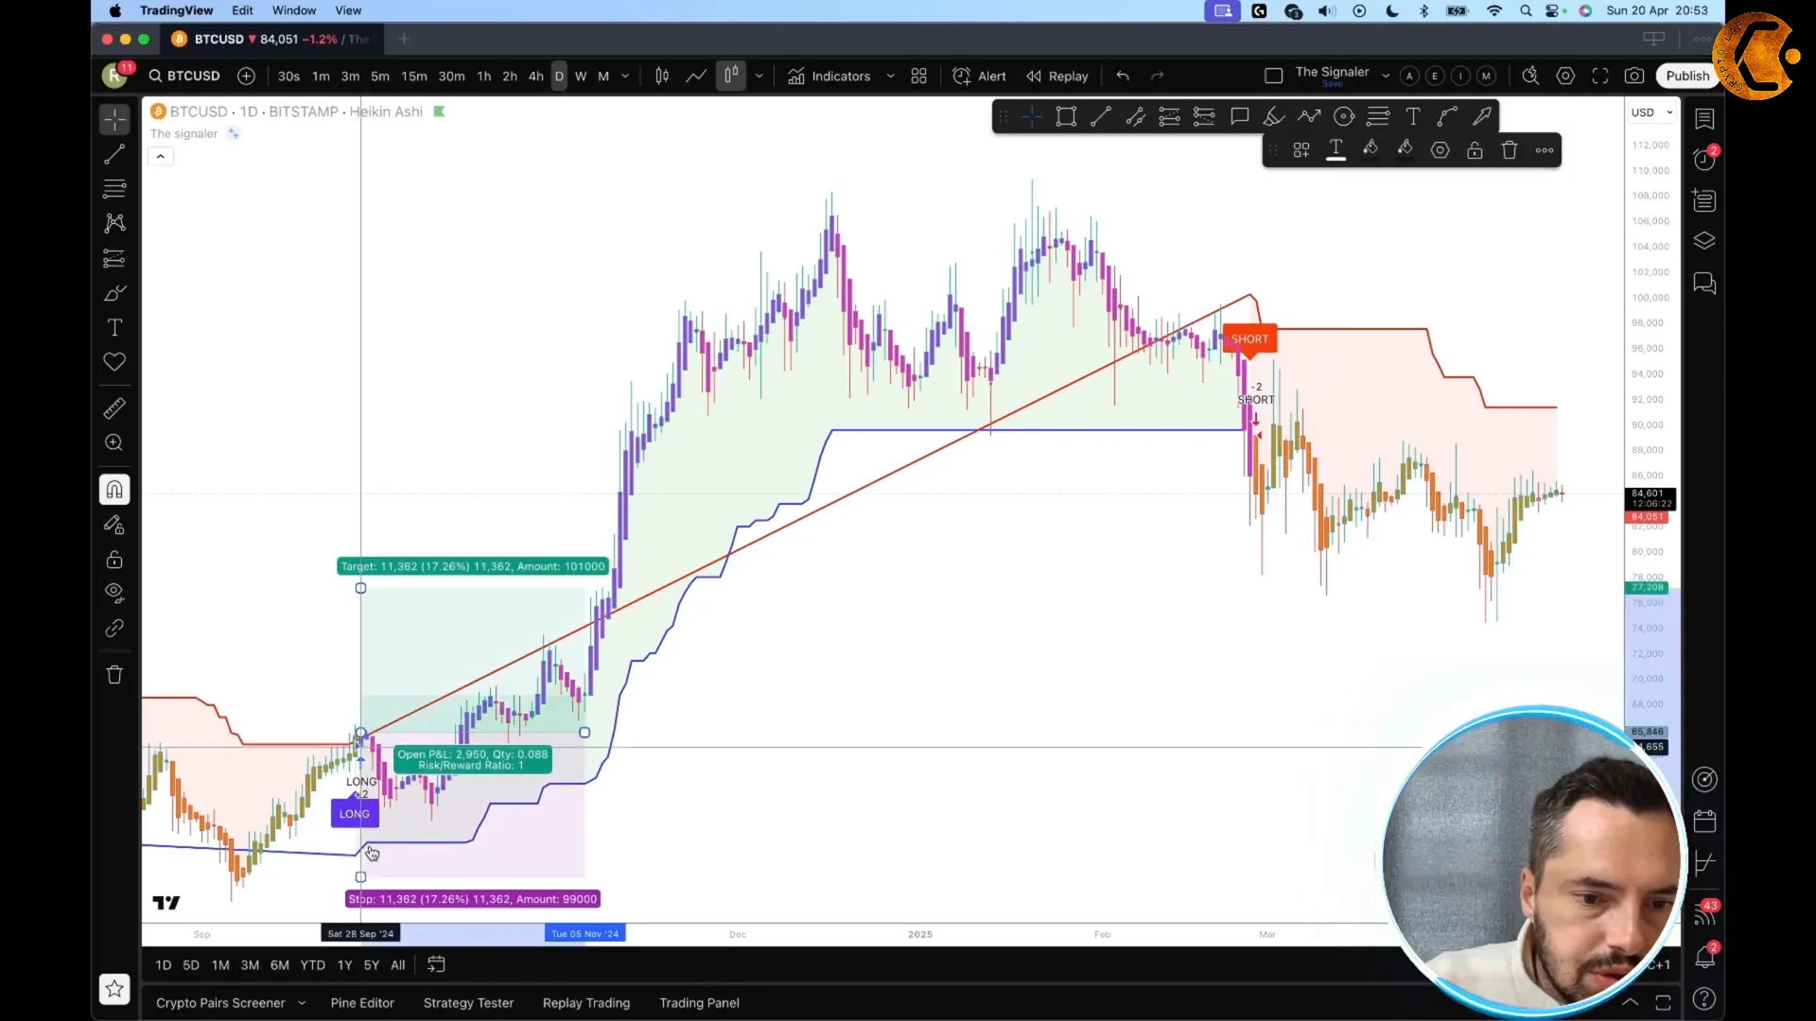
Task: Click the remove objects trash icon in sidebar
Action: tap(114, 675)
